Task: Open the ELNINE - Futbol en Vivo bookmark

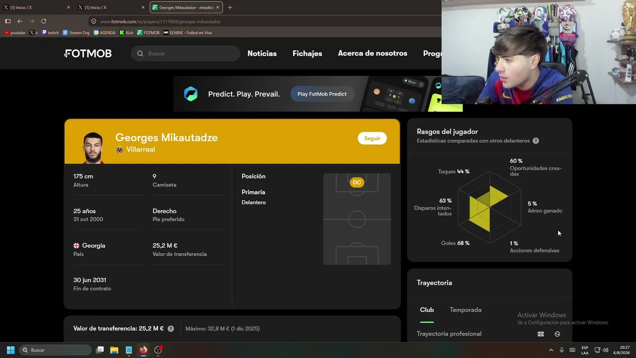Action: (x=188, y=33)
